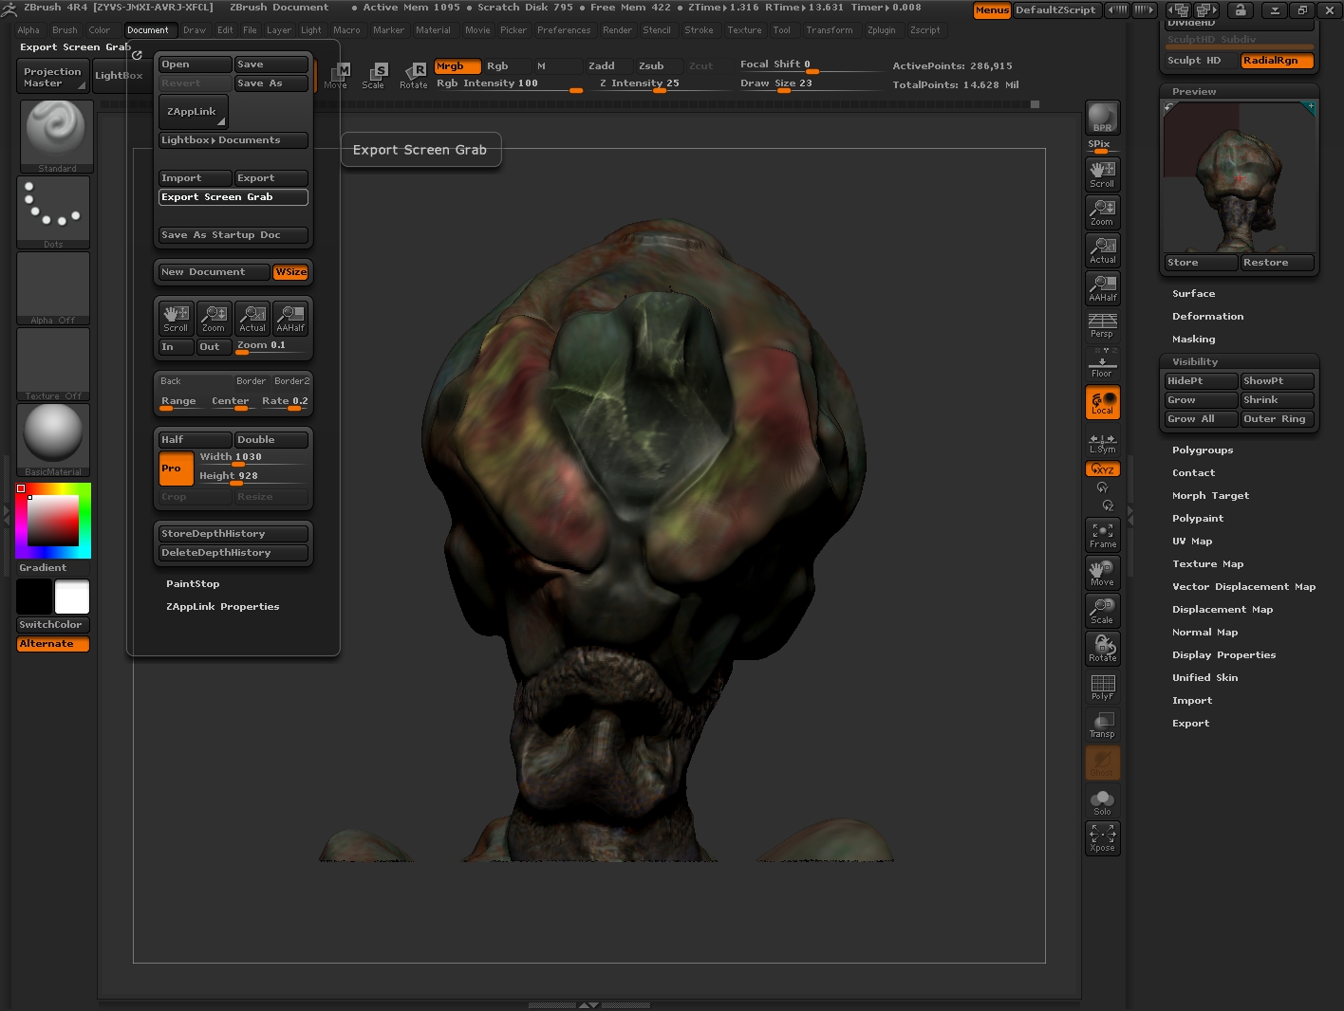1344x1011 pixels.
Task: Open the Zplugin menu
Action: pyautogui.click(x=881, y=30)
